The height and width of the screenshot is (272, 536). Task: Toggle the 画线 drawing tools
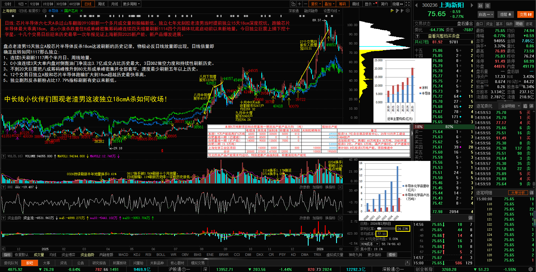[x=356, y=4]
